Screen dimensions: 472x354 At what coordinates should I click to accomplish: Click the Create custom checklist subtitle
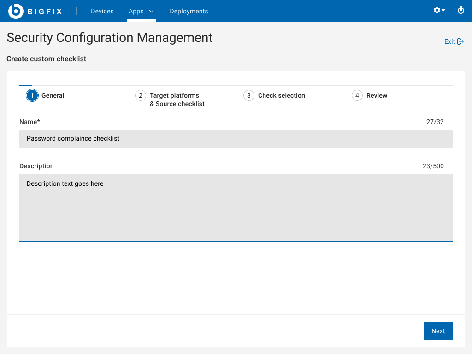[47, 59]
